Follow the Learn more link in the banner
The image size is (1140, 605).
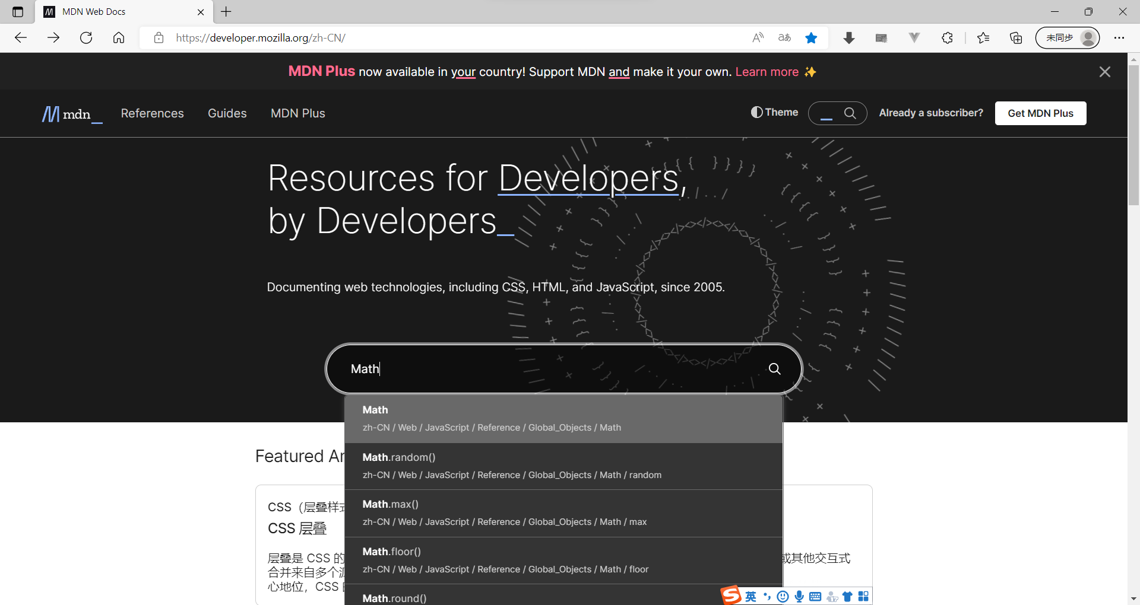tap(767, 72)
